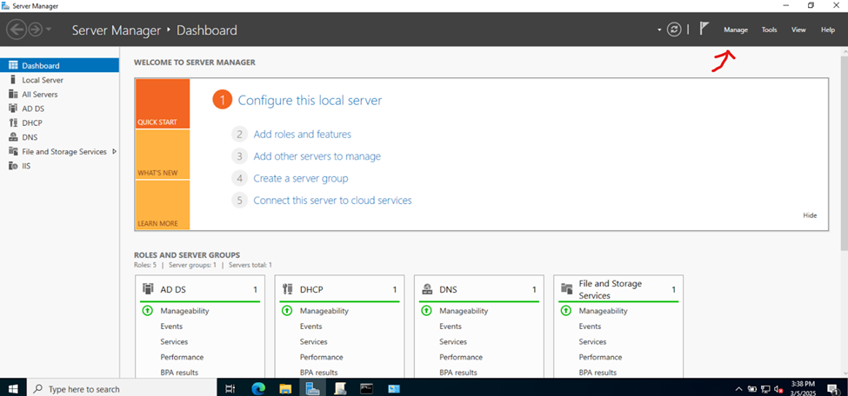Click Manageability status icon in DNS tile
The height and width of the screenshot is (396, 848).
[x=426, y=311]
